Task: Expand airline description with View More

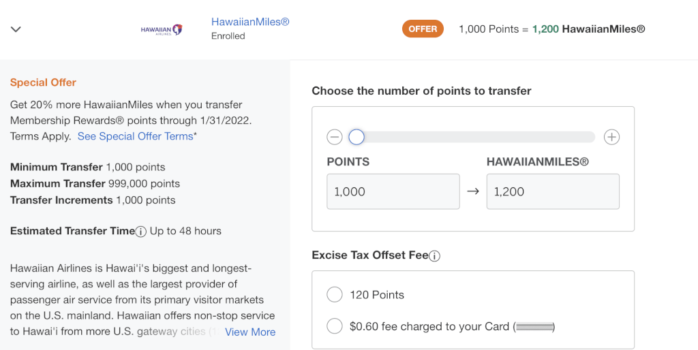Action: [250, 332]
